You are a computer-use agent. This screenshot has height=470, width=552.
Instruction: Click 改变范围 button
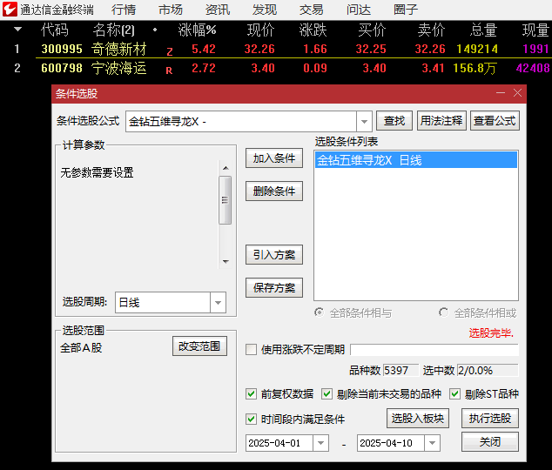coord(199,346)
